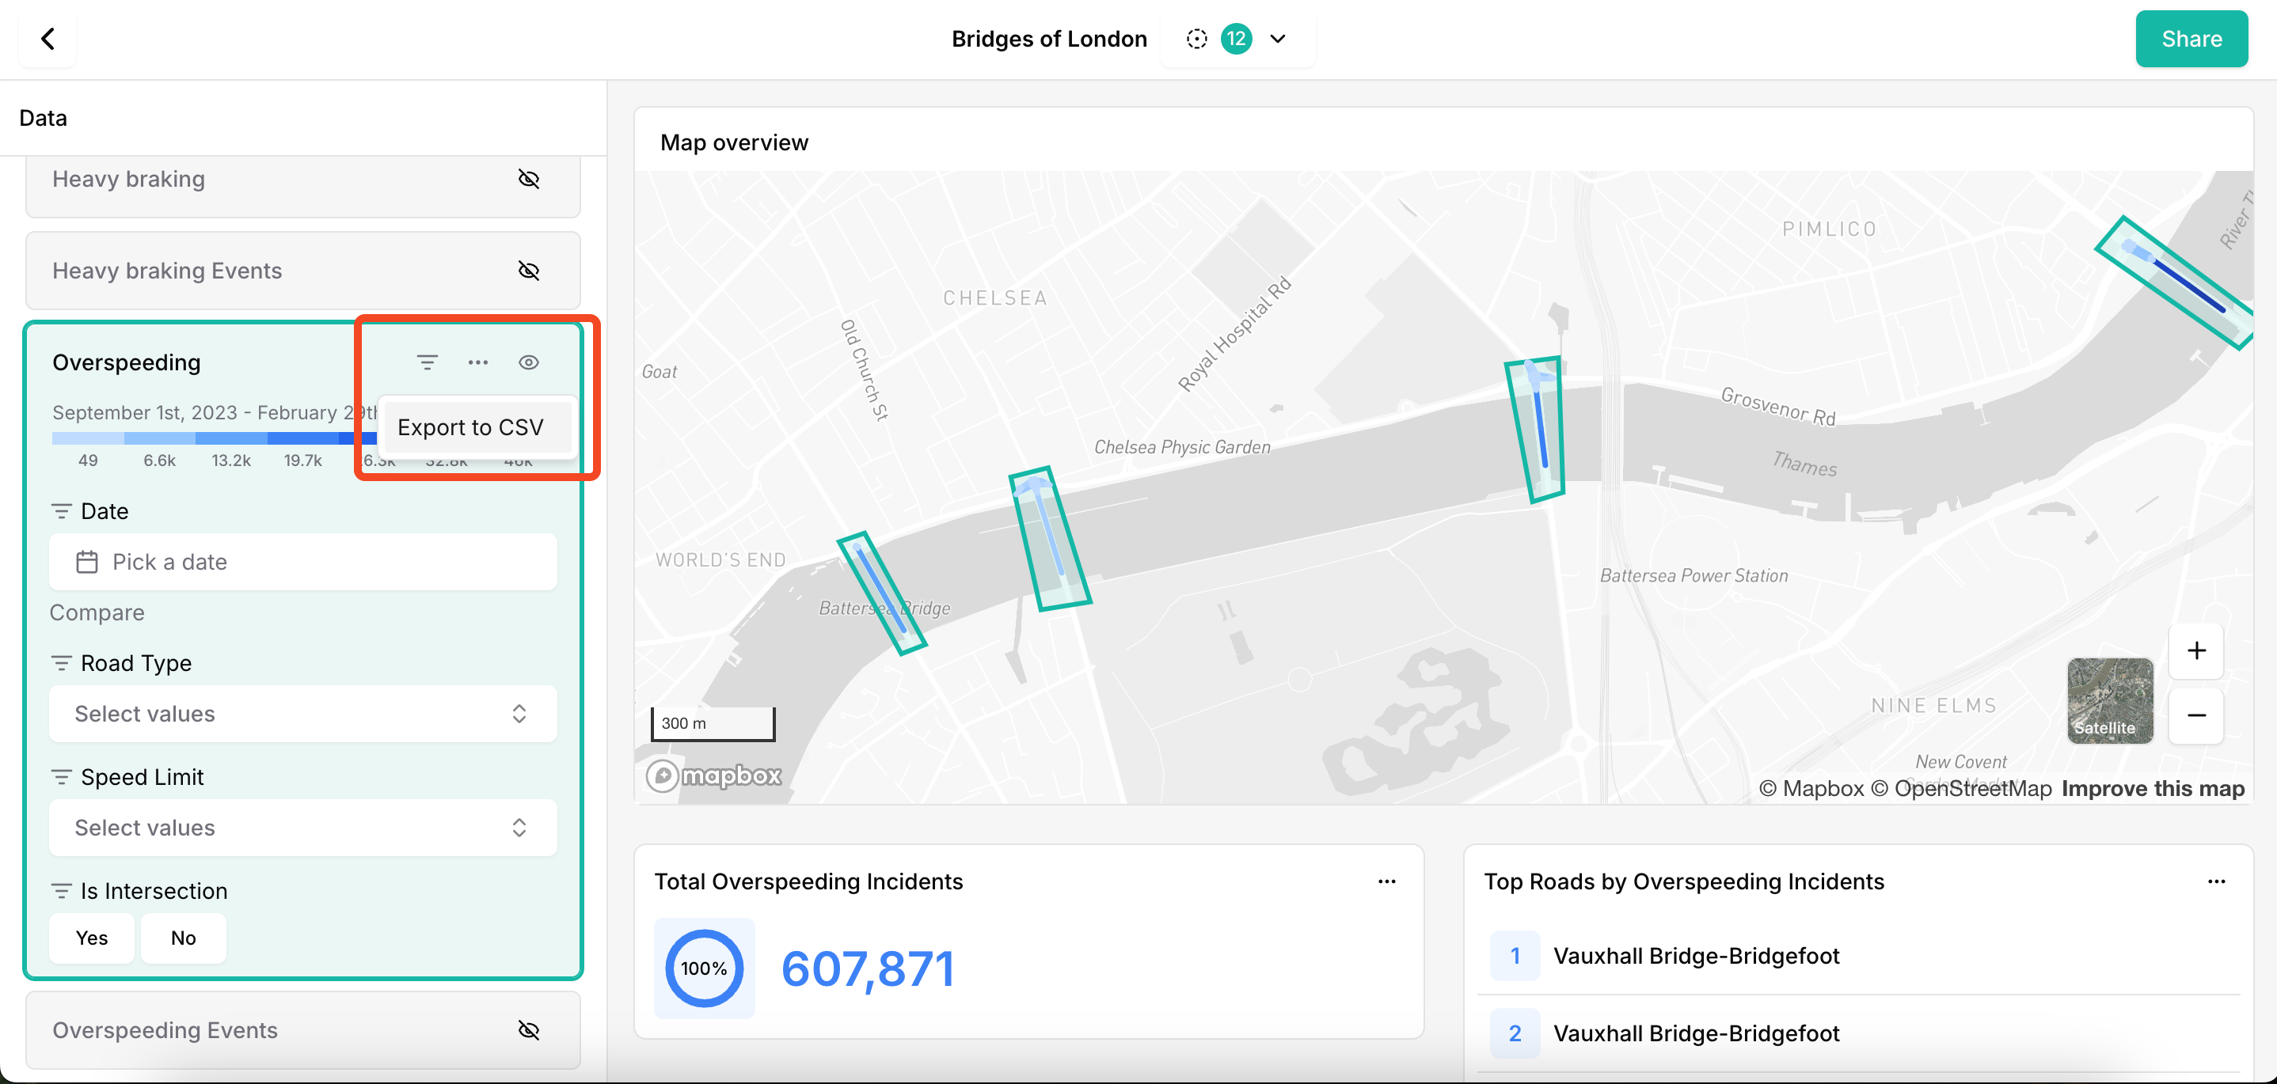2277x1084 pixels.
Task: Hide the Overspeeding layer via eye icon
Action: coord(529,362)
